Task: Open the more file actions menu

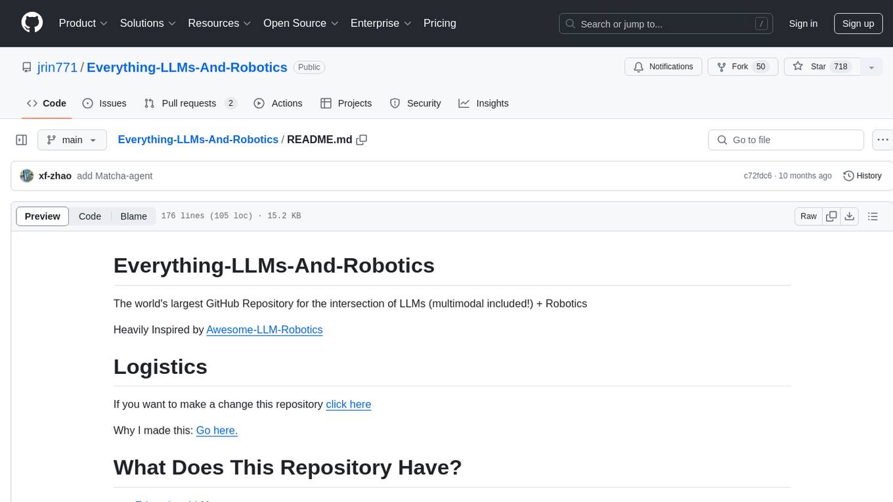Action: pos(882,140)
